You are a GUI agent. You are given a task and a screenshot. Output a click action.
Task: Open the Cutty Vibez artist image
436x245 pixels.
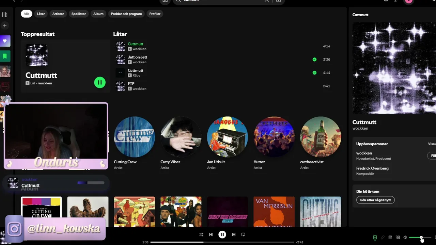181,137
